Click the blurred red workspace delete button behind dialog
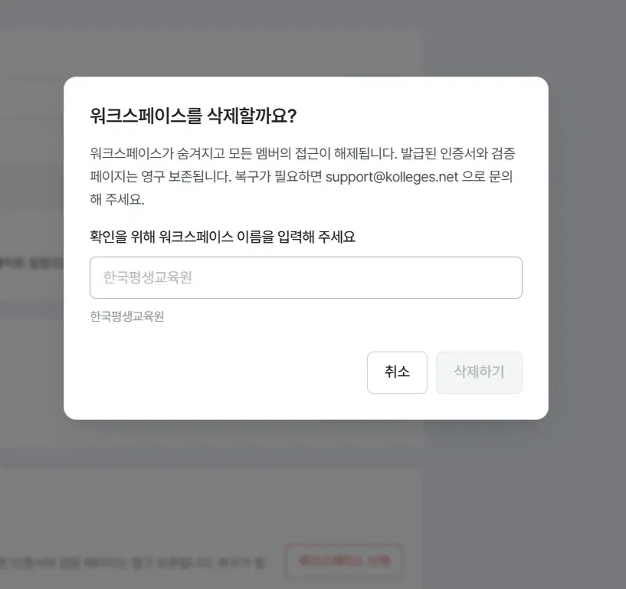The image size is (626, 589). pos(343,561)
